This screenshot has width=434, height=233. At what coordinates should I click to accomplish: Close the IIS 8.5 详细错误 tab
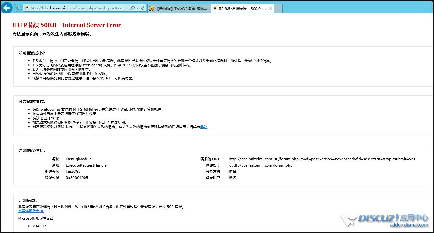[x=271, y=9]
